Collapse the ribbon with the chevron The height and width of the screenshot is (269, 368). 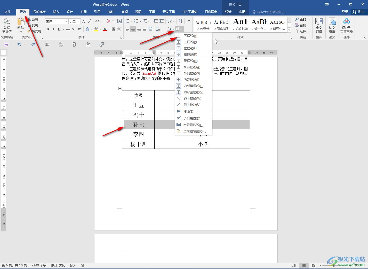(365, 38)
